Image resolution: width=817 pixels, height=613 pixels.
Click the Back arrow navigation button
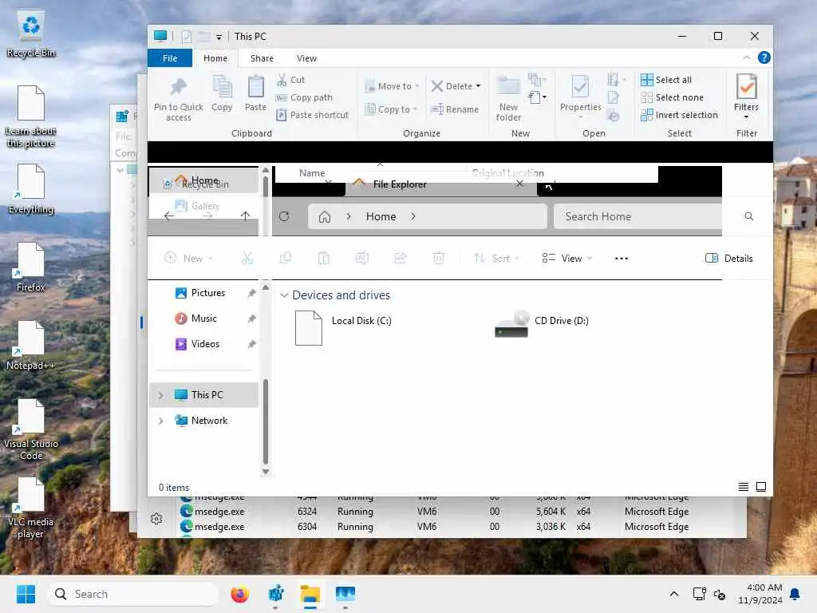pyautogui.click(x=169, y=216)
